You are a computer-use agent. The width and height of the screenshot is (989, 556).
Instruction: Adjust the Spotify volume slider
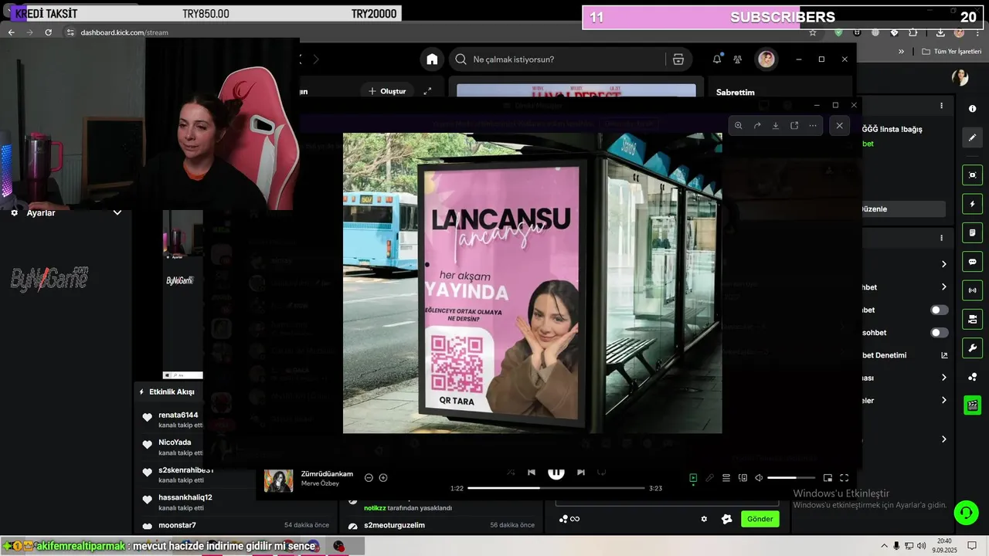click(791, 478)
